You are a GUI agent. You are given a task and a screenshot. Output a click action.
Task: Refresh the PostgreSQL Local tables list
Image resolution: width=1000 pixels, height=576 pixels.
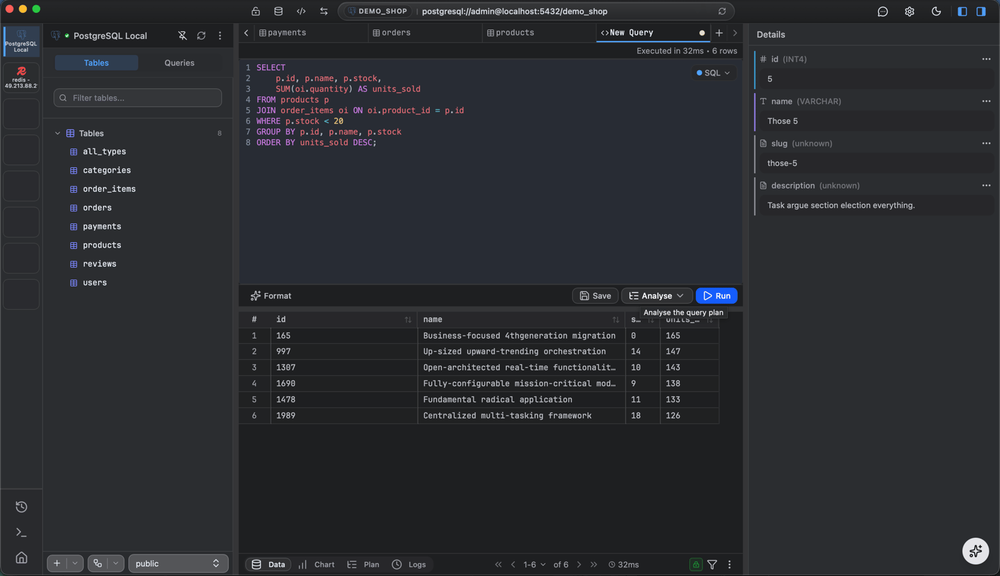click(201, 35)
